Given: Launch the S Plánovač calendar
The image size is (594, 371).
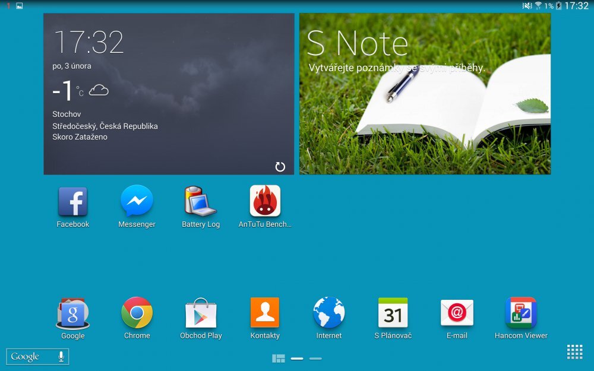Looking at the screenshot, I should click(x=393, y=312).
